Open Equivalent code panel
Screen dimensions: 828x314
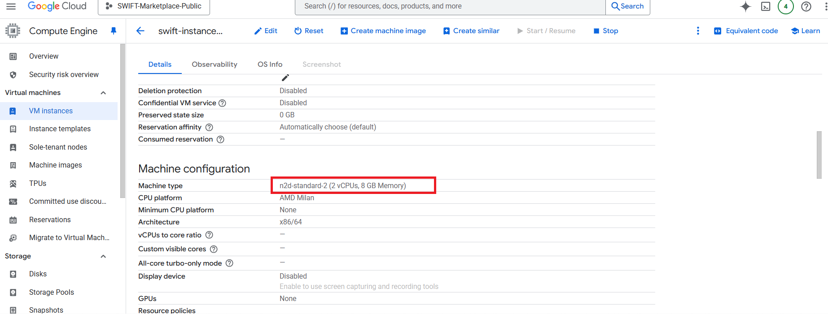746,31
